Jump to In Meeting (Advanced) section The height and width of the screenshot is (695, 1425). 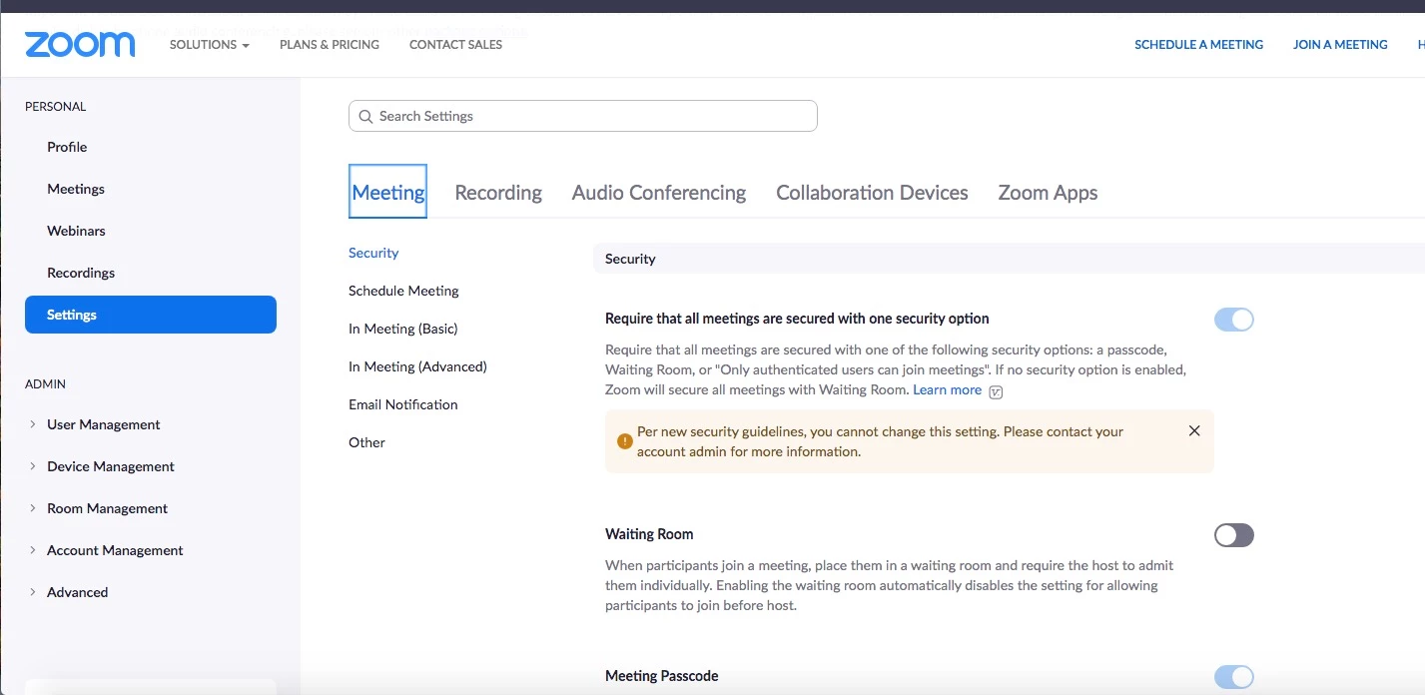(x=417, y=366)
